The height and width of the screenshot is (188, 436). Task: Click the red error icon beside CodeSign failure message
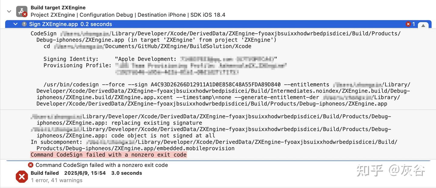click(x=31, y=165)
